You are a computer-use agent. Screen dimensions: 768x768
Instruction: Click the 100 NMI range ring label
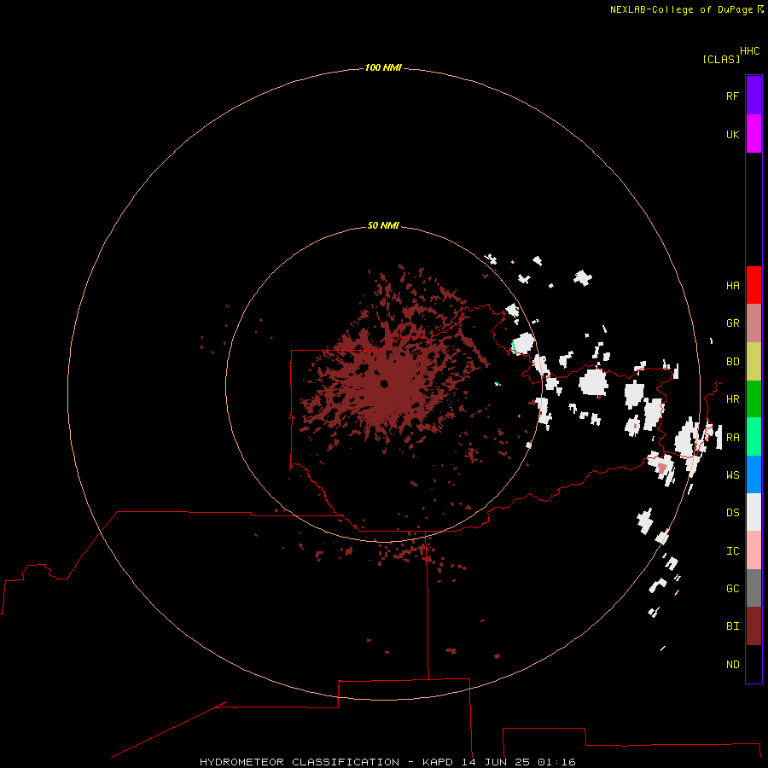pyautogui.click(x=383, y=67)
